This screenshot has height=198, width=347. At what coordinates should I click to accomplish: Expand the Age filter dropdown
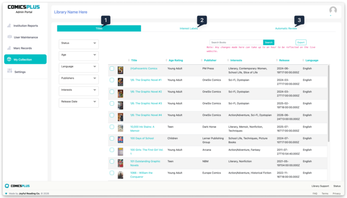[x=79, y=56]
